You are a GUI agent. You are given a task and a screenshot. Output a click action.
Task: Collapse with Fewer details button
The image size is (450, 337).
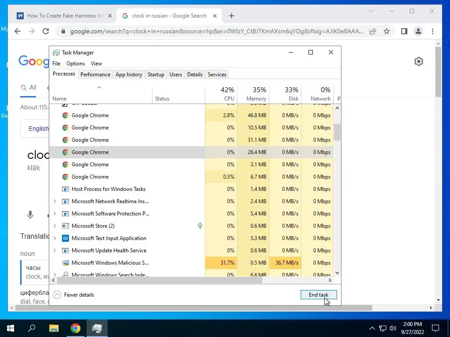point(74,294)
